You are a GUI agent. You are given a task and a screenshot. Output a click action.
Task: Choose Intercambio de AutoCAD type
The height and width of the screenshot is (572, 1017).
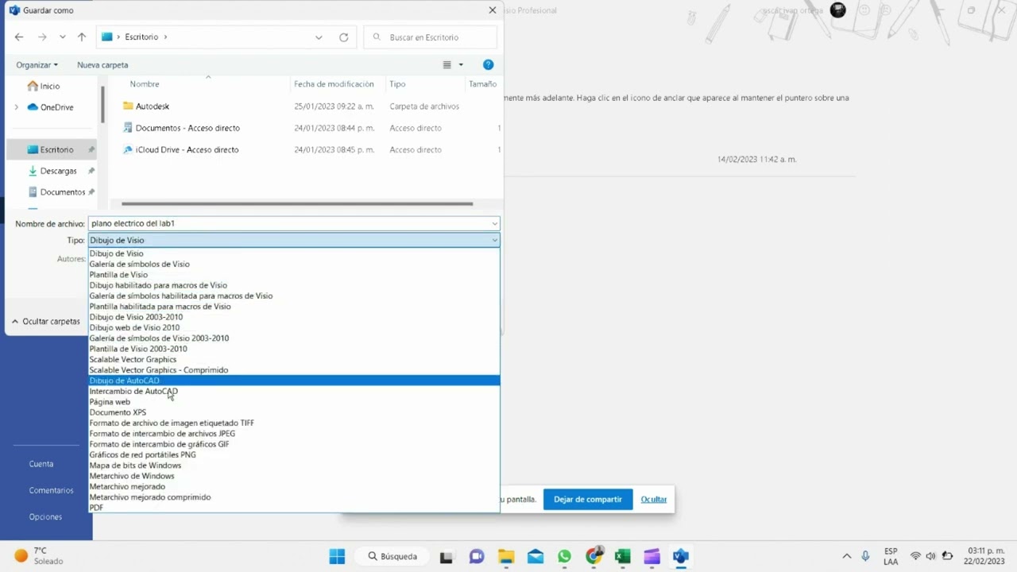click(294, 391)
